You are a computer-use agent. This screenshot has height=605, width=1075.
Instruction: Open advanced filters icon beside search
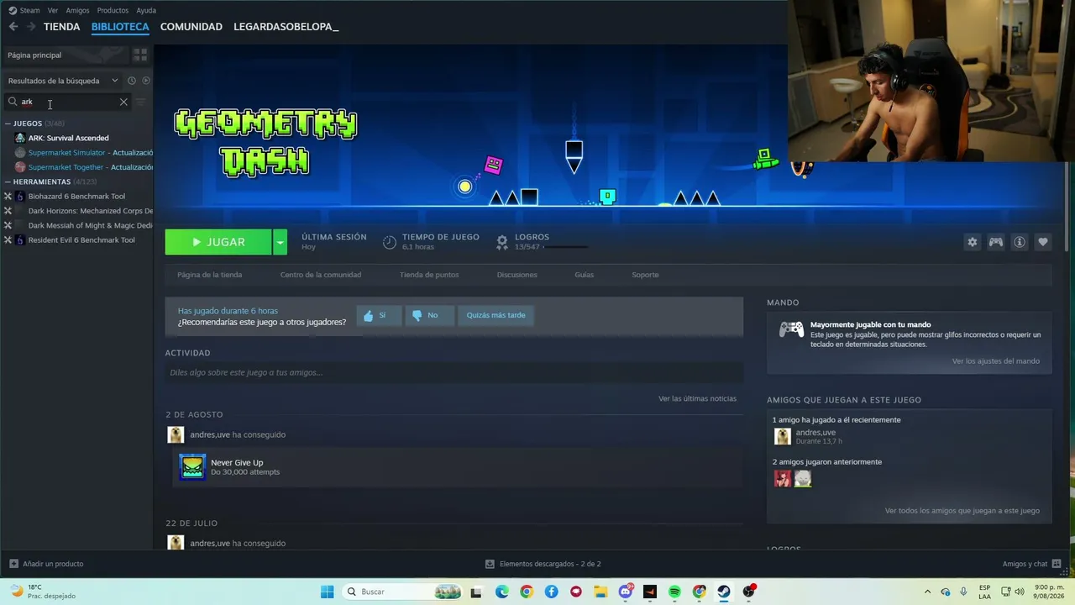pos(140,102)
